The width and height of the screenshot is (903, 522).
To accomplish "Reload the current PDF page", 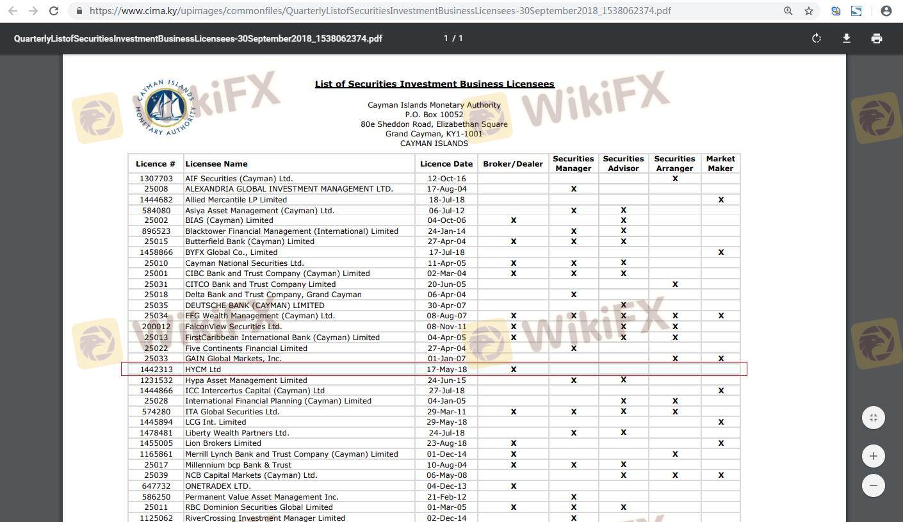I will click(x=54, y=11).
